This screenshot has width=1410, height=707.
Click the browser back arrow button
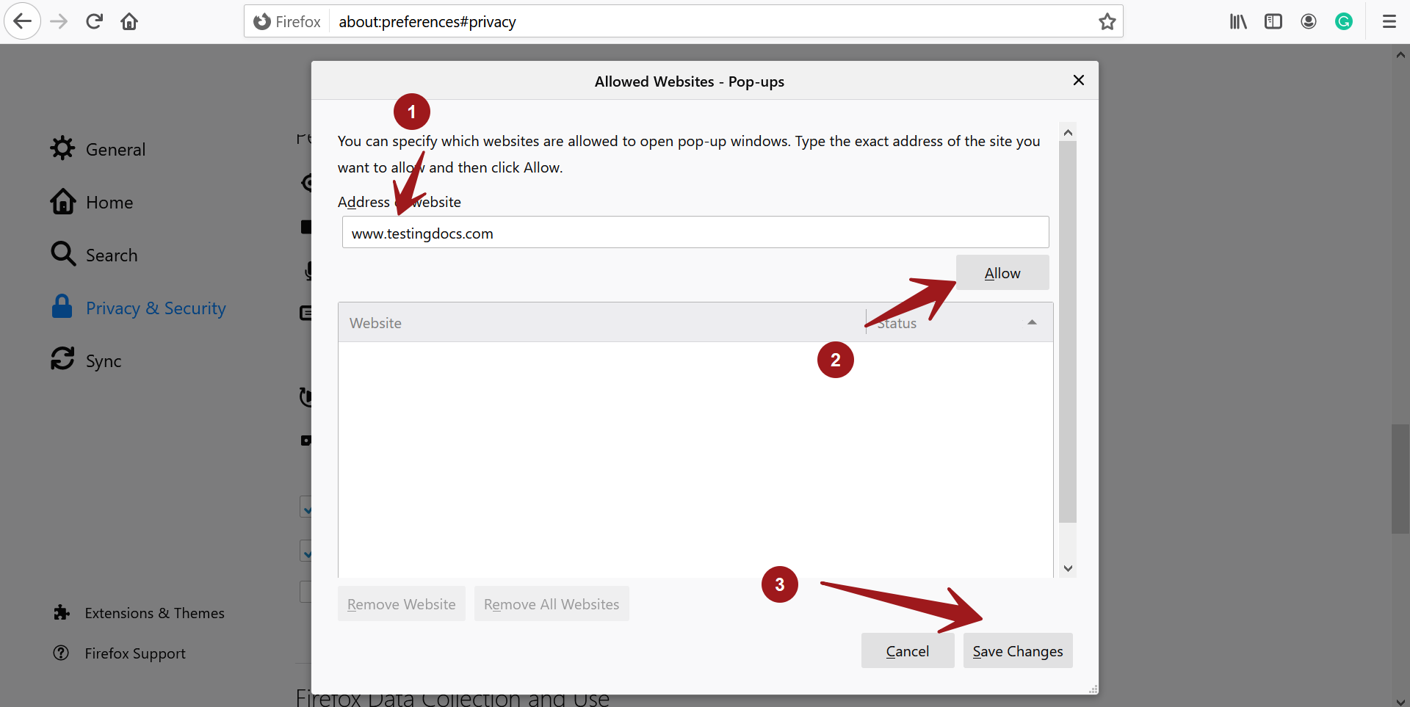(22, 21)
